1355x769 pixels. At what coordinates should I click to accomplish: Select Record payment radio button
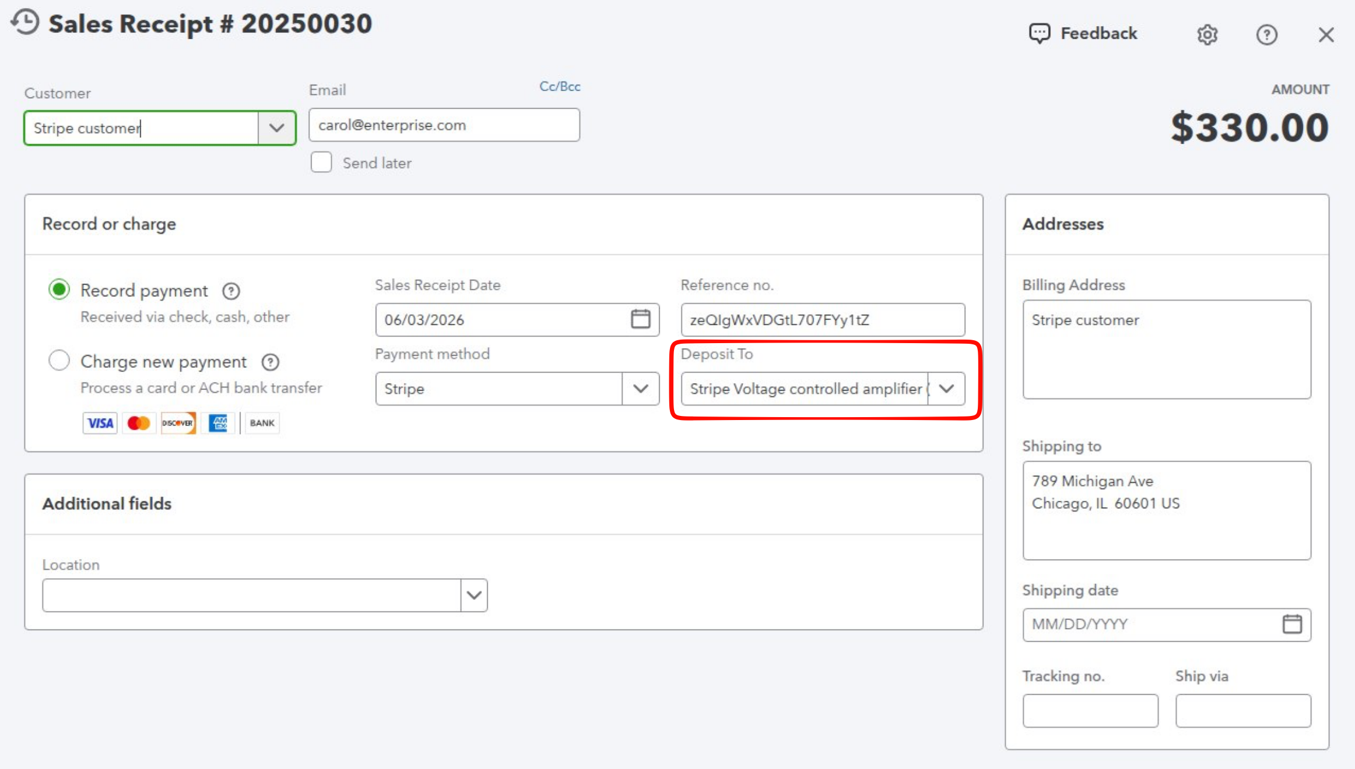click(x=59, y=290)
